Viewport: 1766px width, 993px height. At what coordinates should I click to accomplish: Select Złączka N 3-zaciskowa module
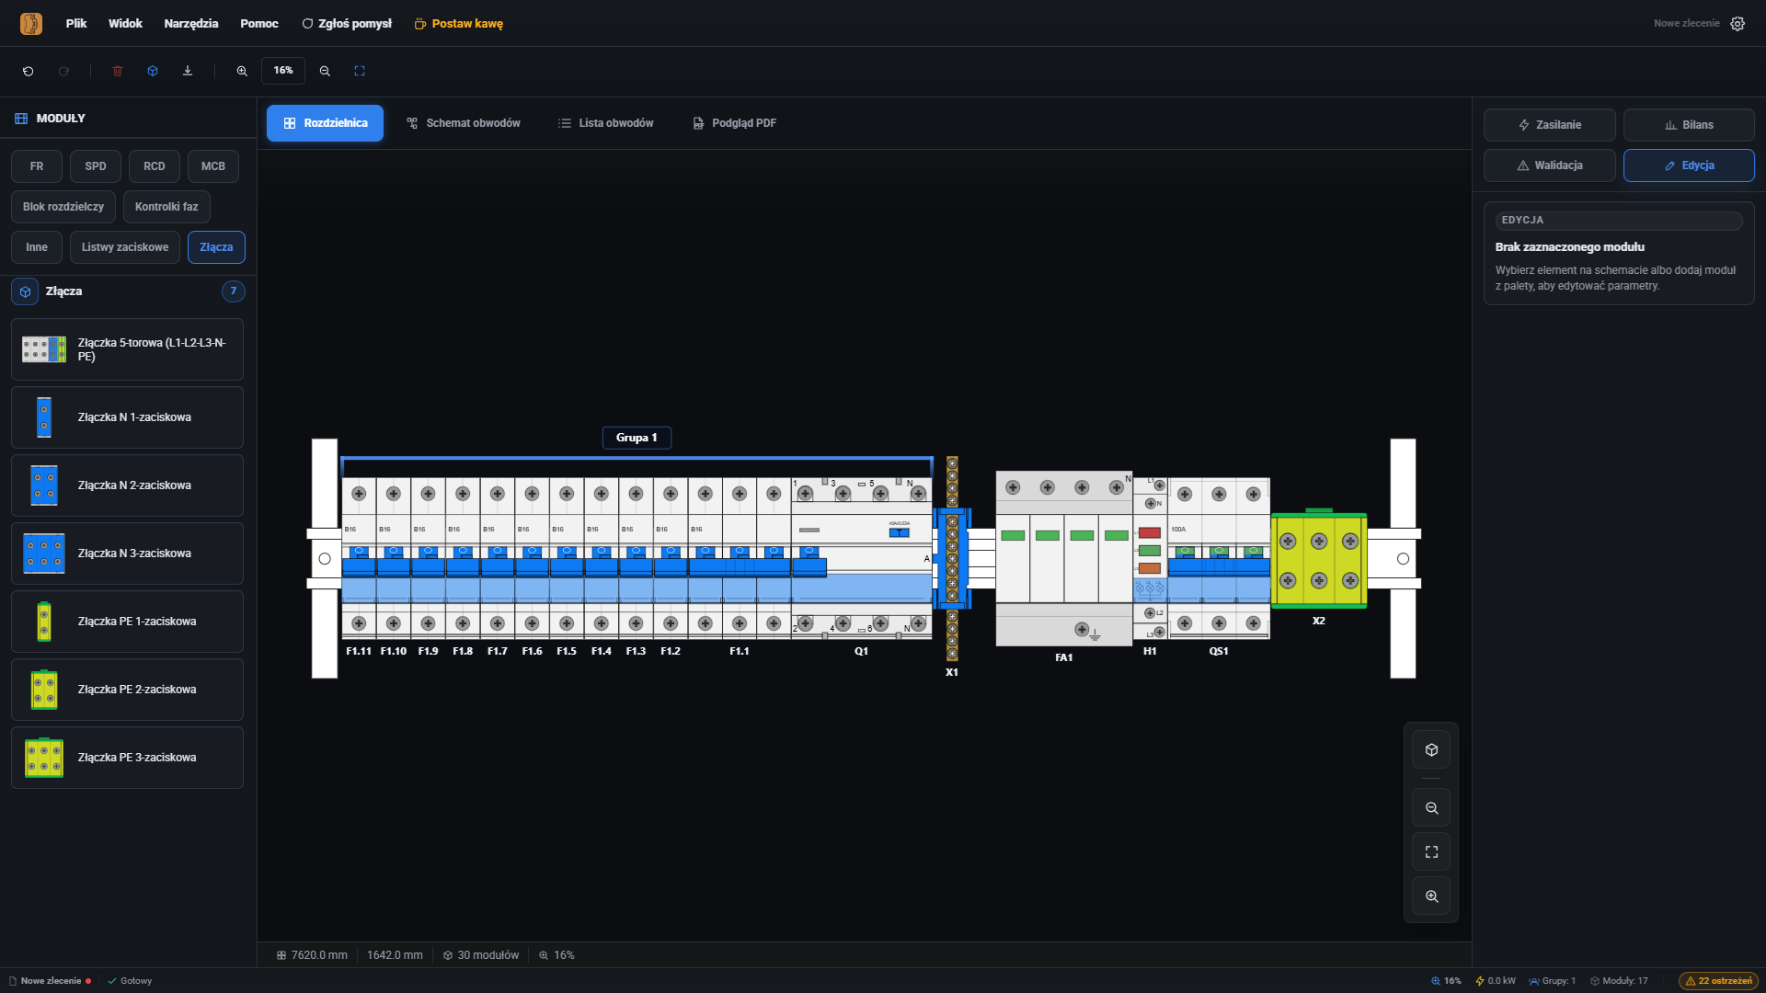127,554
